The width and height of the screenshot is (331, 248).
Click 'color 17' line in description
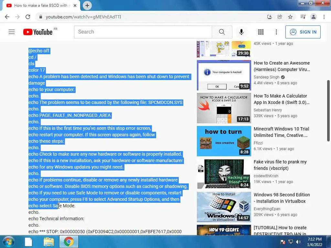point(37,70)
